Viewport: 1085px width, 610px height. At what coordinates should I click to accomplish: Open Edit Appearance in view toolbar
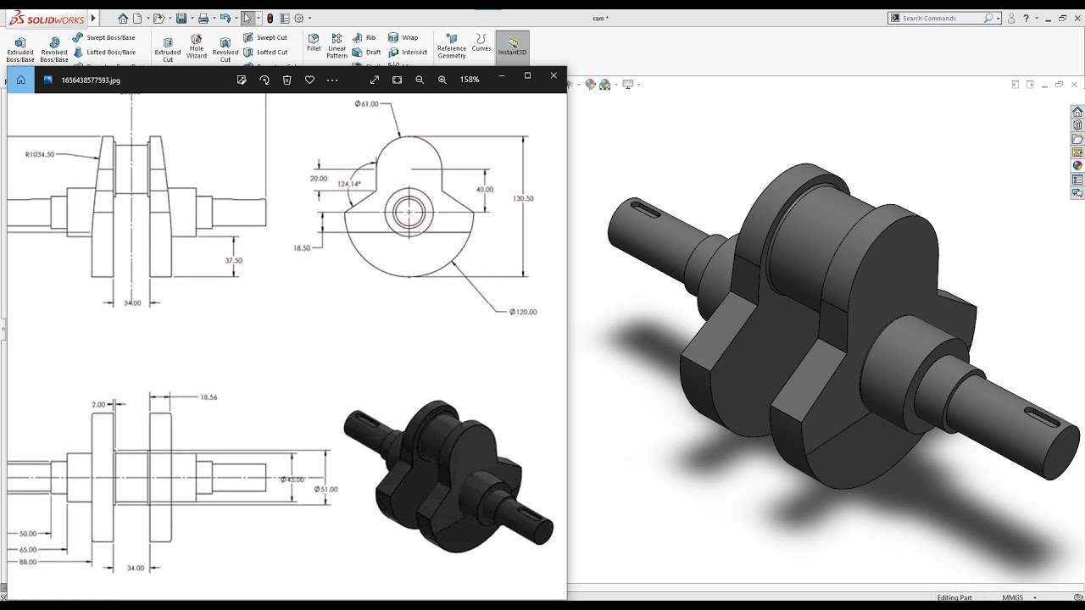(591, 85)
